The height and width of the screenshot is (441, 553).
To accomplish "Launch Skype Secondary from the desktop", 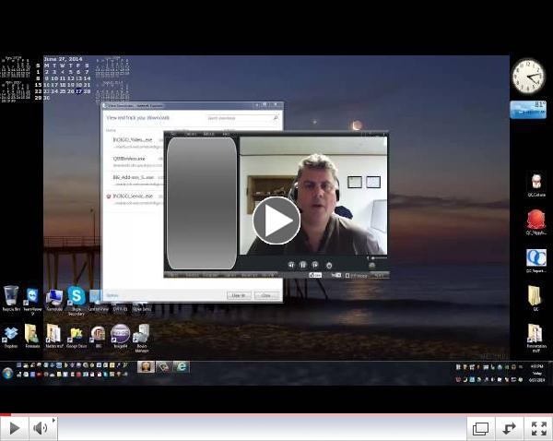I will (76, 300).
